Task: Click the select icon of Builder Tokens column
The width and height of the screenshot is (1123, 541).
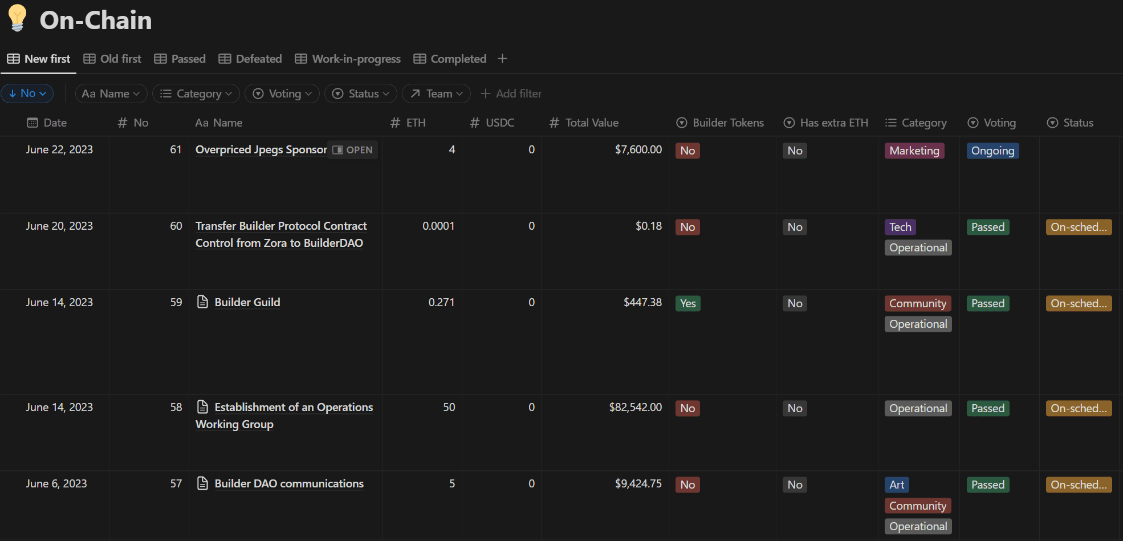Action: pyautogui.click(x=681, y=123)
